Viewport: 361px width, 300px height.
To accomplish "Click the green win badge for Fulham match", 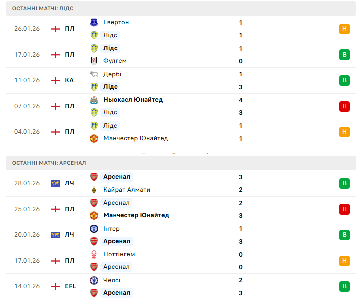I will tap(344, 55).
